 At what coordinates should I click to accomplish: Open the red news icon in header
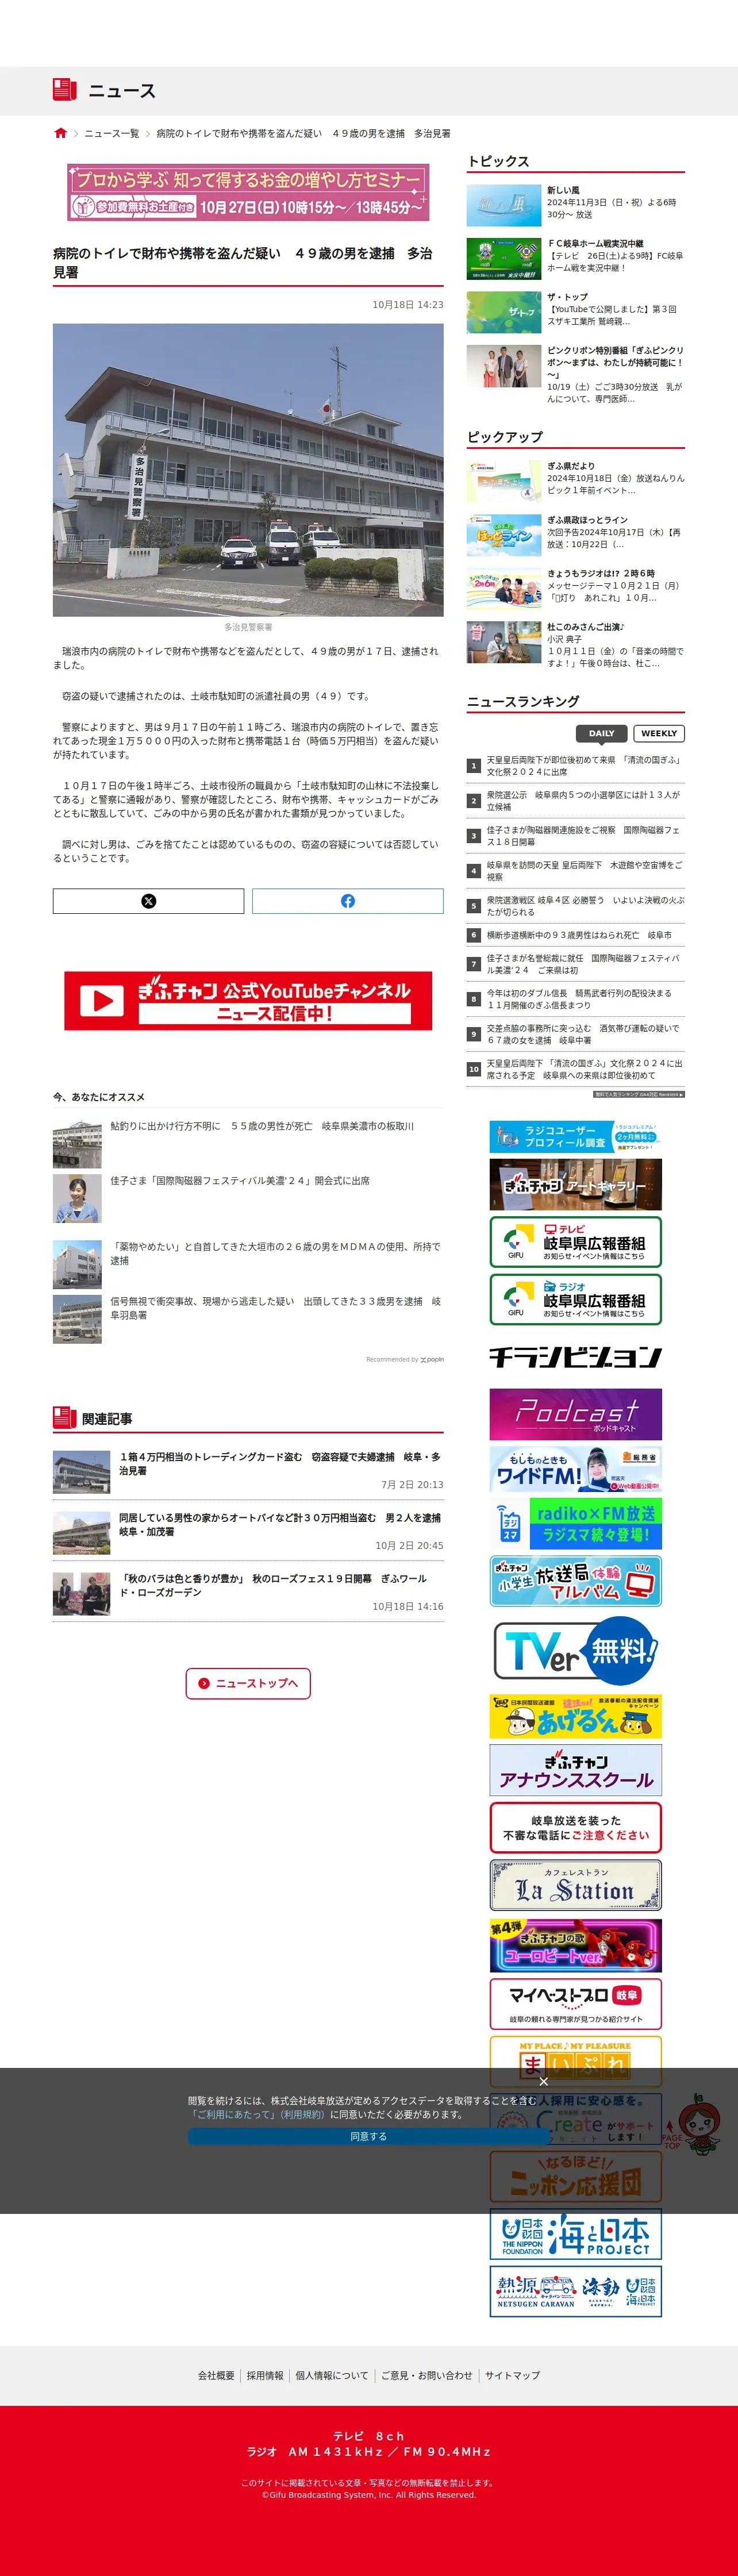tap(65, 90)
